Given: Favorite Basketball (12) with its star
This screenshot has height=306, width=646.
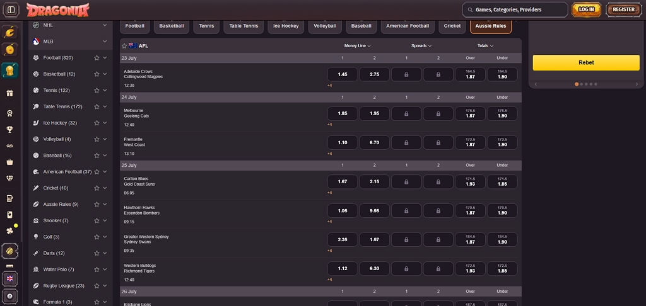Looking at the screenshot, I should pos(97,74).
